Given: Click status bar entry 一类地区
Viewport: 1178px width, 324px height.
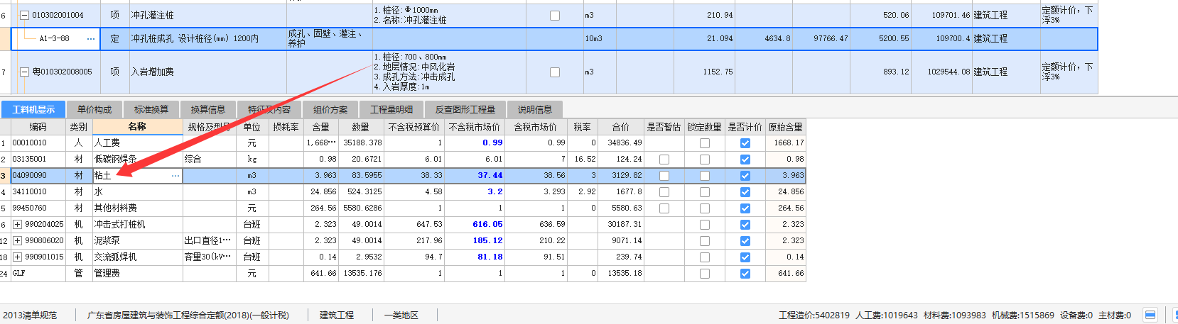Looking at the screenshot, I should [x=401, y=315].
